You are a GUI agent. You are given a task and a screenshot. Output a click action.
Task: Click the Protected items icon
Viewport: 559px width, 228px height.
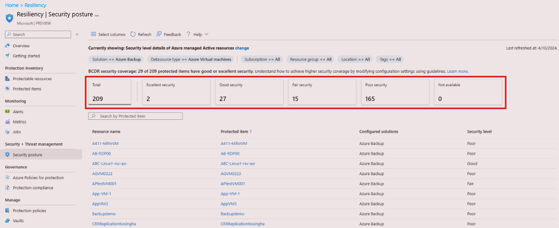click(7, 89)
